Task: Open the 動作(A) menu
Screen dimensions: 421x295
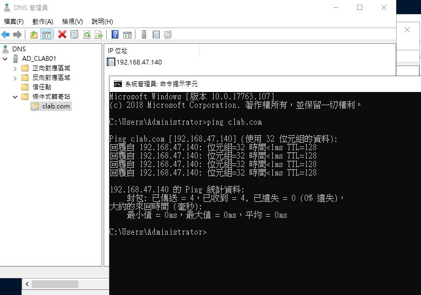Action: 43,22
